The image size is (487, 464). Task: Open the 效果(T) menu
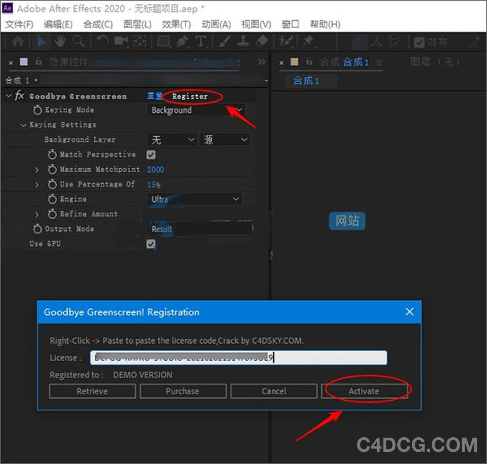pyautogui.click(x=176, y=24)
